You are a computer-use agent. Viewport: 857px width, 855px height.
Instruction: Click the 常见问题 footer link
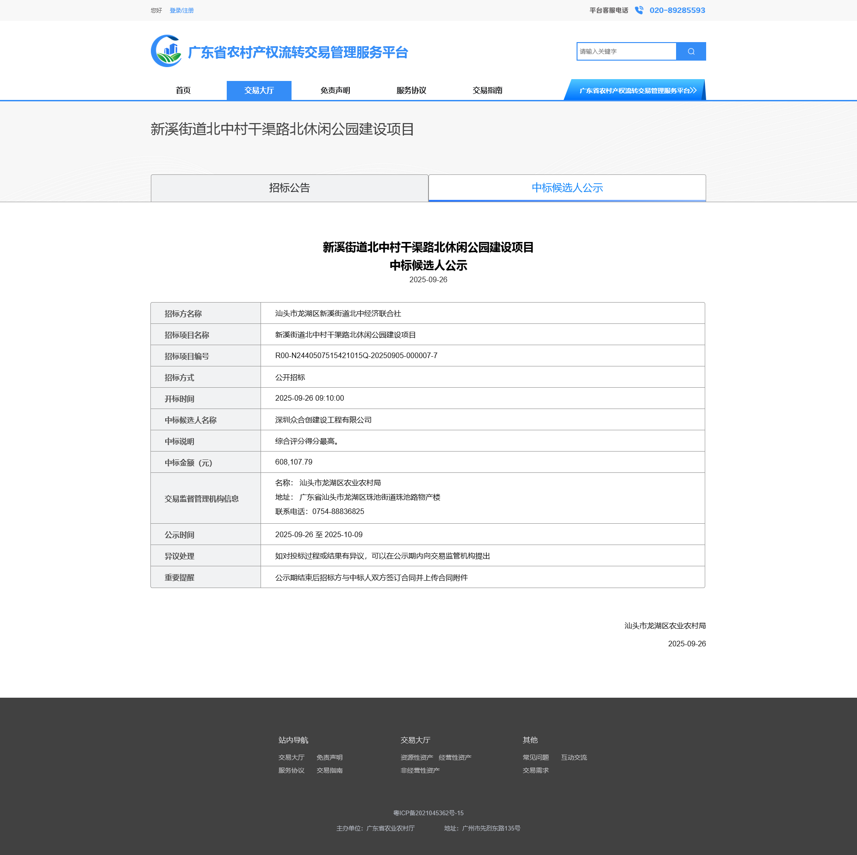coord(535,757)
